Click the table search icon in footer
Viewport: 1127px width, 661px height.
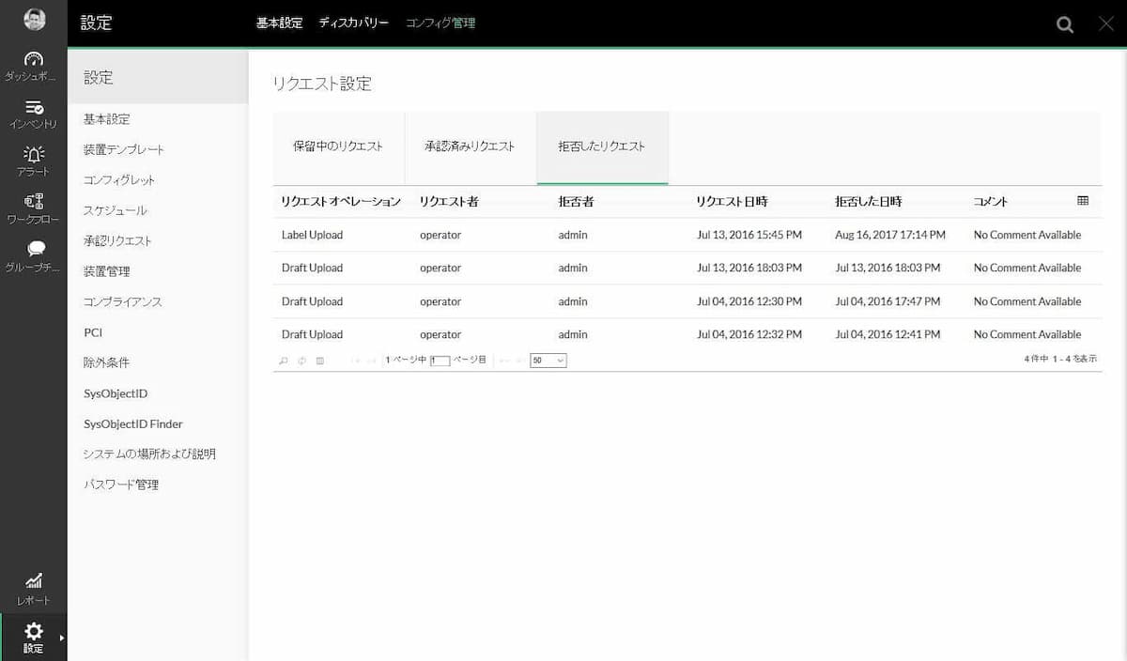(x=284, y=361)
